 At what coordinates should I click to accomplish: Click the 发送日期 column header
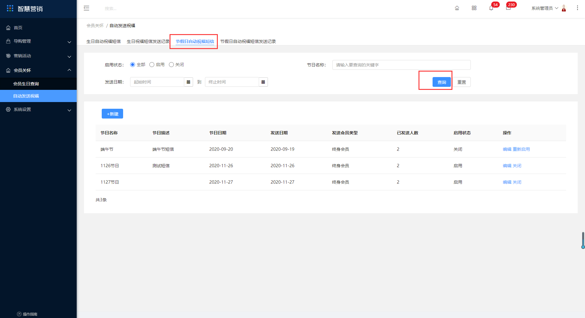279,133
